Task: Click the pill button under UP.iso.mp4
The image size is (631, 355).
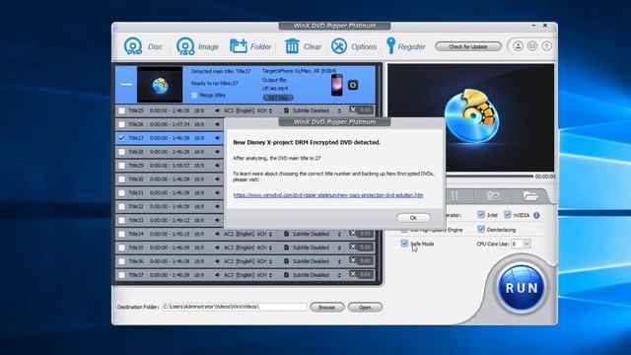Action: pyautogui.click(x=278, y=98)
